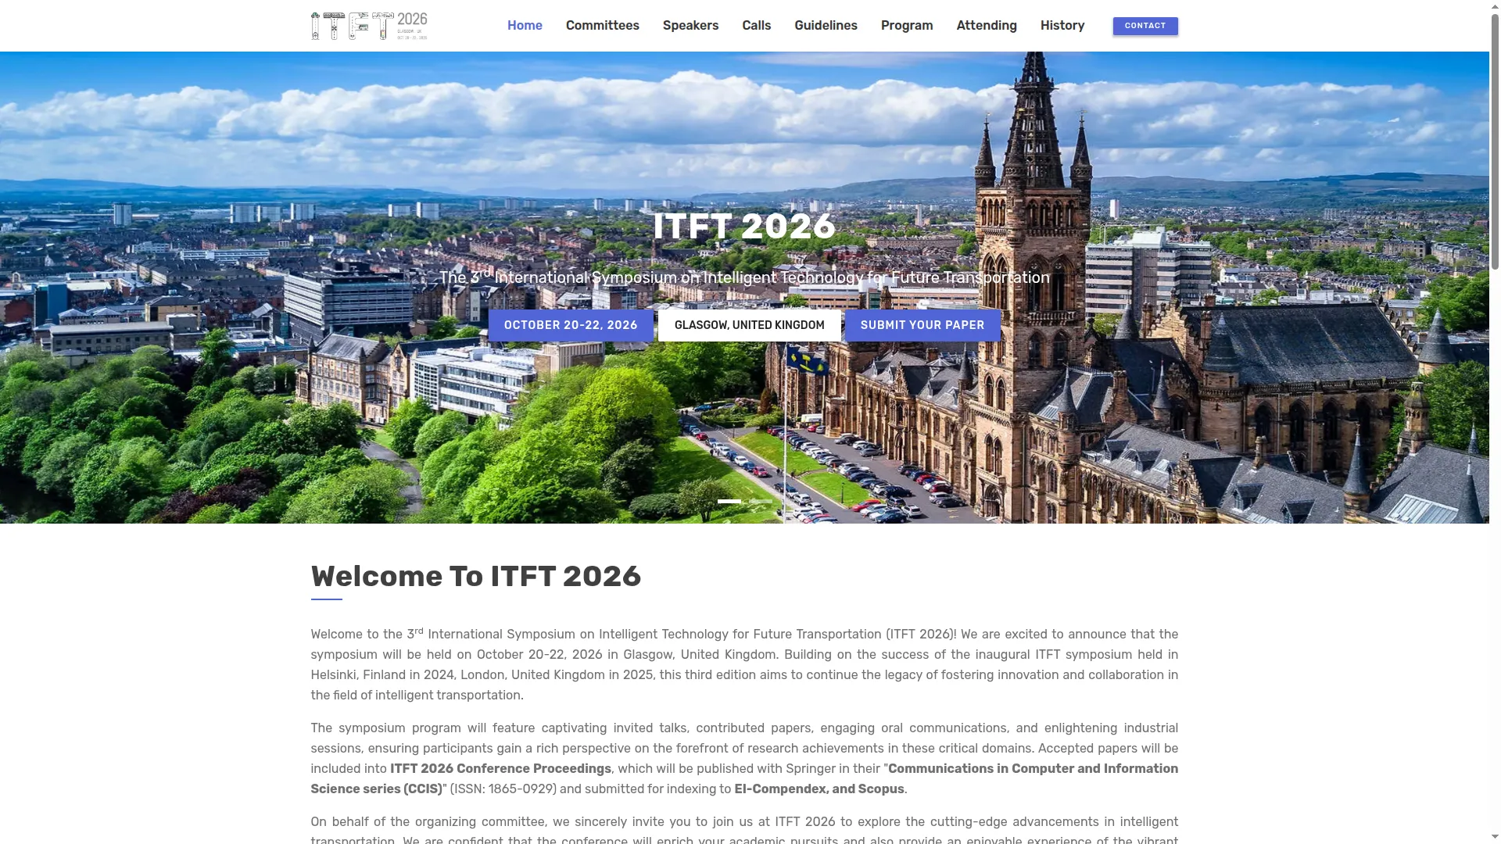
Task: Go to the Speakers page
Action: (690, 26)
